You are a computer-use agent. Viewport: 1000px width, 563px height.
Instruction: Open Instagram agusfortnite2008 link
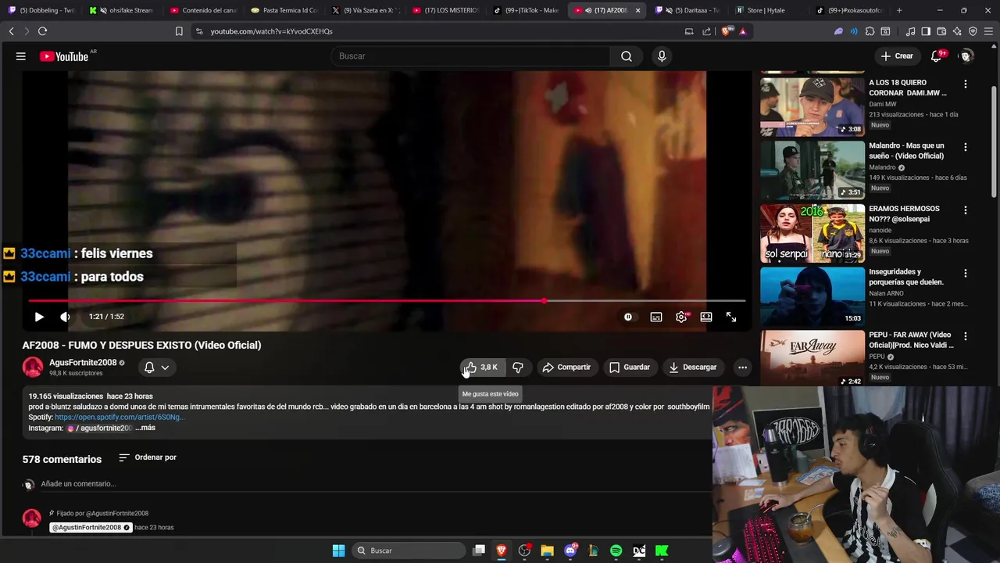pos(100,429)
